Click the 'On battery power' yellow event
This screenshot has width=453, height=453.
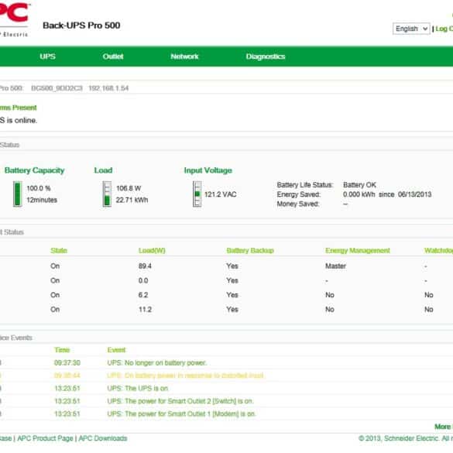coord(186,376)
